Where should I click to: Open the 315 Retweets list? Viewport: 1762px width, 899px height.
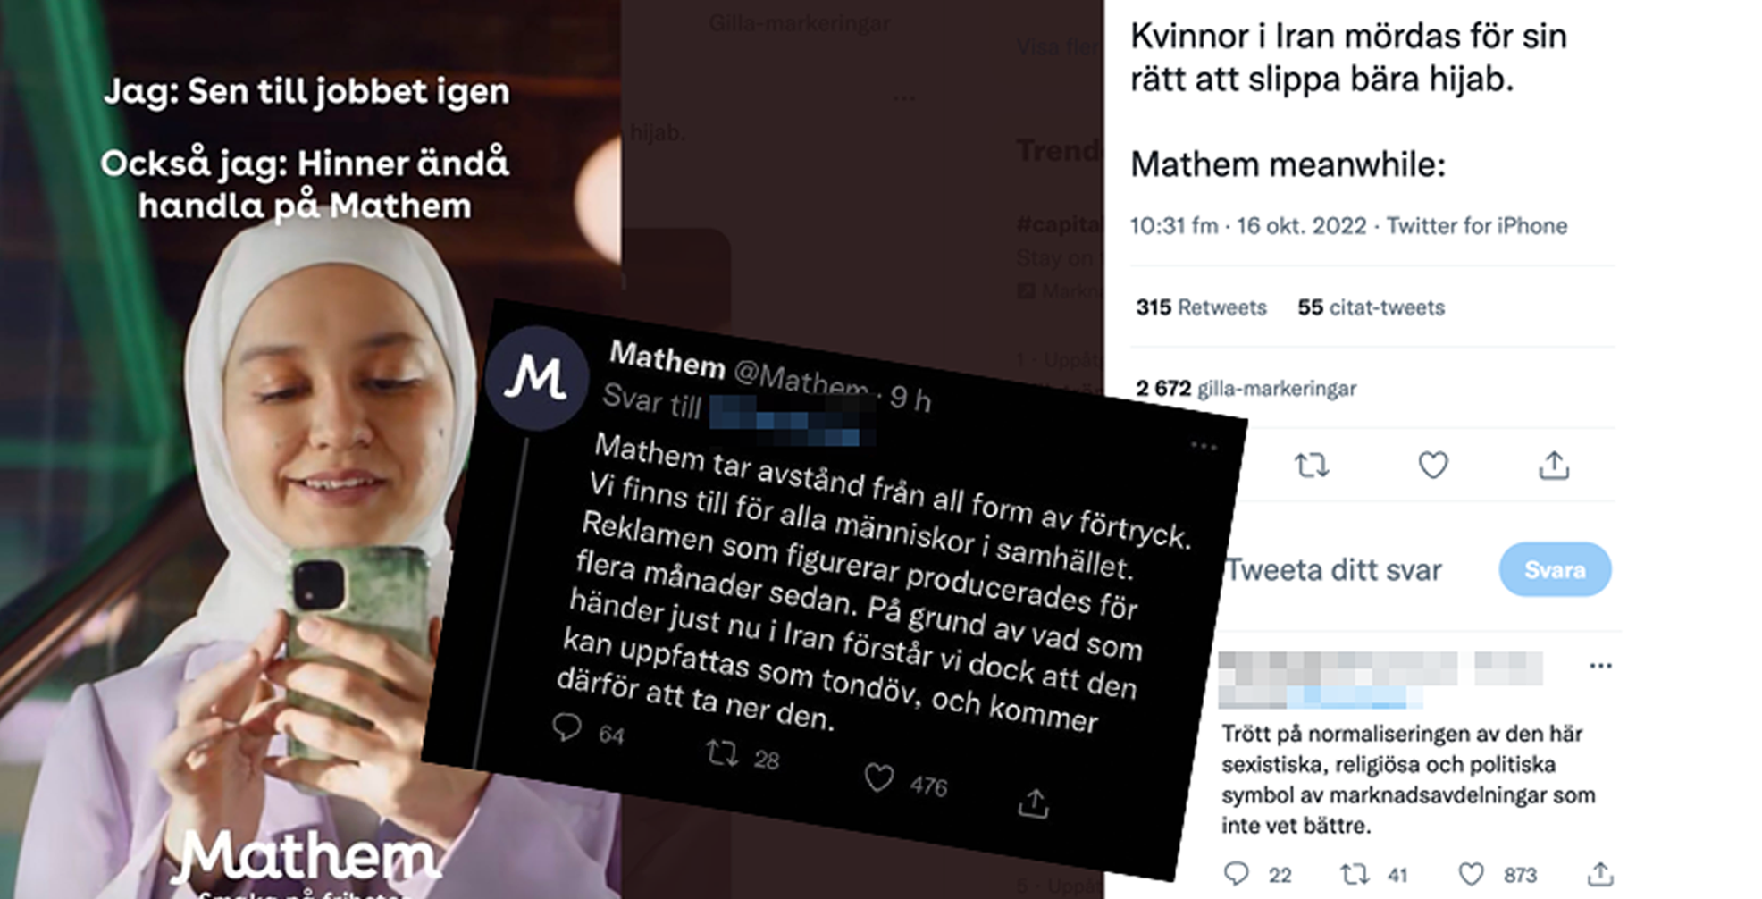coord(1201,307)
